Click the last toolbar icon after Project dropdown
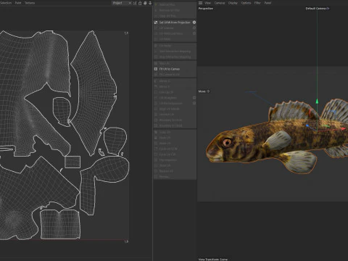Image resolution: width=348 pixels, height=261 pixels. coord(150,3)
